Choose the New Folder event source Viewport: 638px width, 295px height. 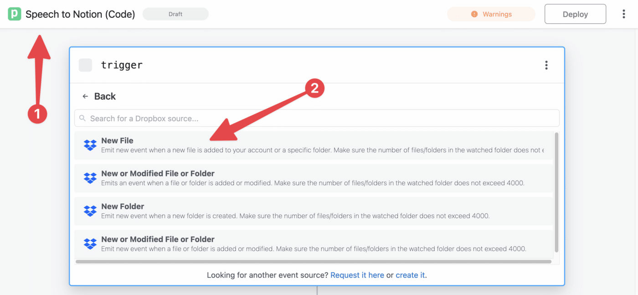(314, 211)
